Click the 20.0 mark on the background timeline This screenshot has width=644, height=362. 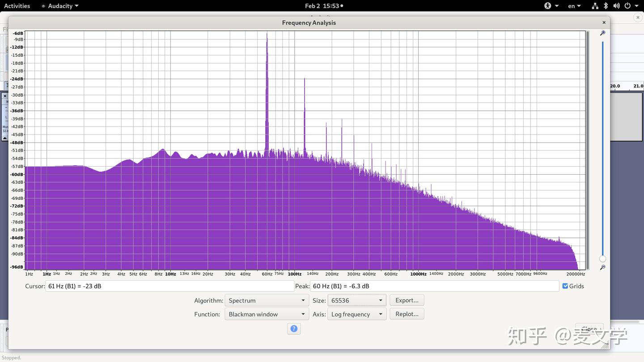[x=615, y=86]
